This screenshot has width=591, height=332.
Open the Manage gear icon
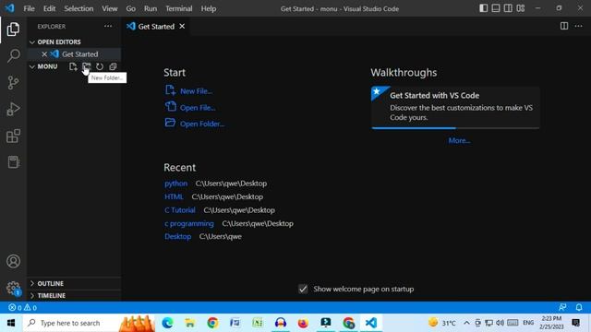pyautogui.click(x=13, y=288)
